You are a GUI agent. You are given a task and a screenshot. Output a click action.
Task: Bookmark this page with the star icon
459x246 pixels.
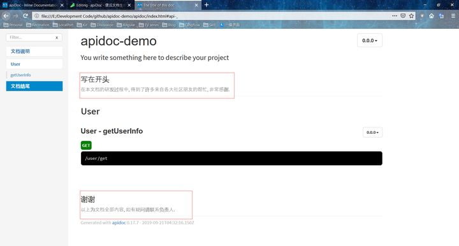[411, 16]
